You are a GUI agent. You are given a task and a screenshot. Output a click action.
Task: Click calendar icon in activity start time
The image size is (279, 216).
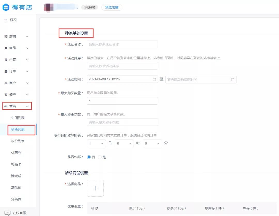click(x=154, y=79)
